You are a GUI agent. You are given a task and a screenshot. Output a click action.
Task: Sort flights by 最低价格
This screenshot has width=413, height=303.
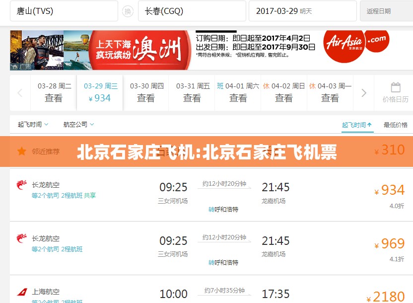point(395,125)
